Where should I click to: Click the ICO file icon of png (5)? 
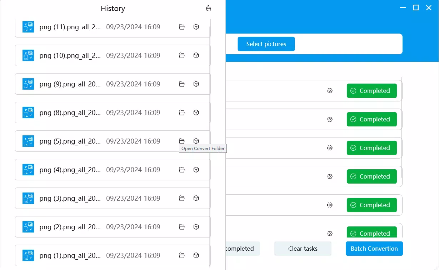[x=28, y=141]
